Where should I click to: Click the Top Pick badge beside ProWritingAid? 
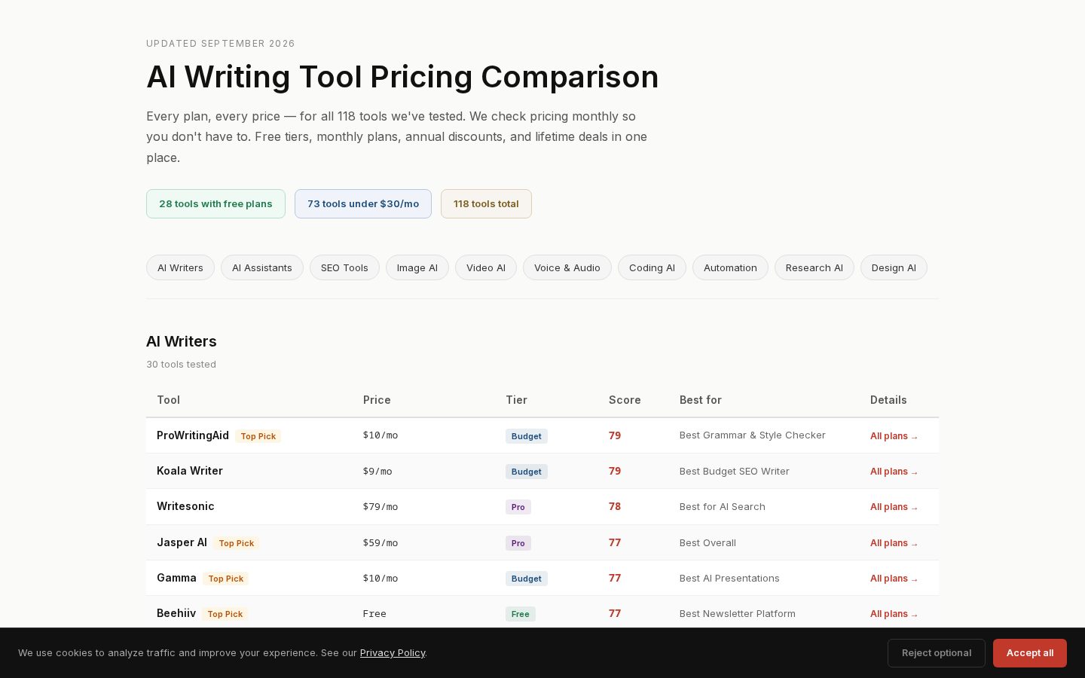[258, 436]
